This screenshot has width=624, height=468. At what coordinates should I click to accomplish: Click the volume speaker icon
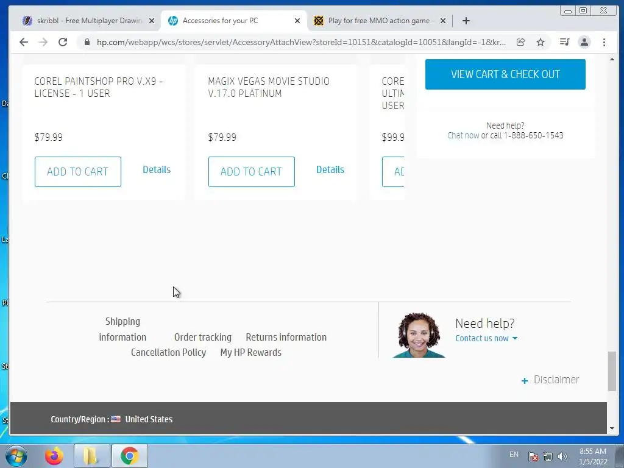[x=562, y=456]
